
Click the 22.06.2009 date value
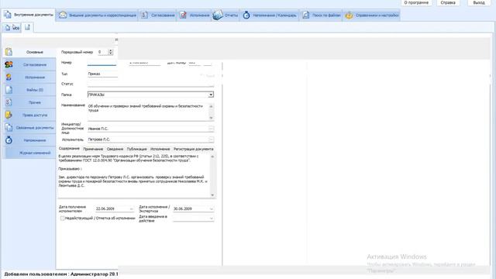(105, 209)
